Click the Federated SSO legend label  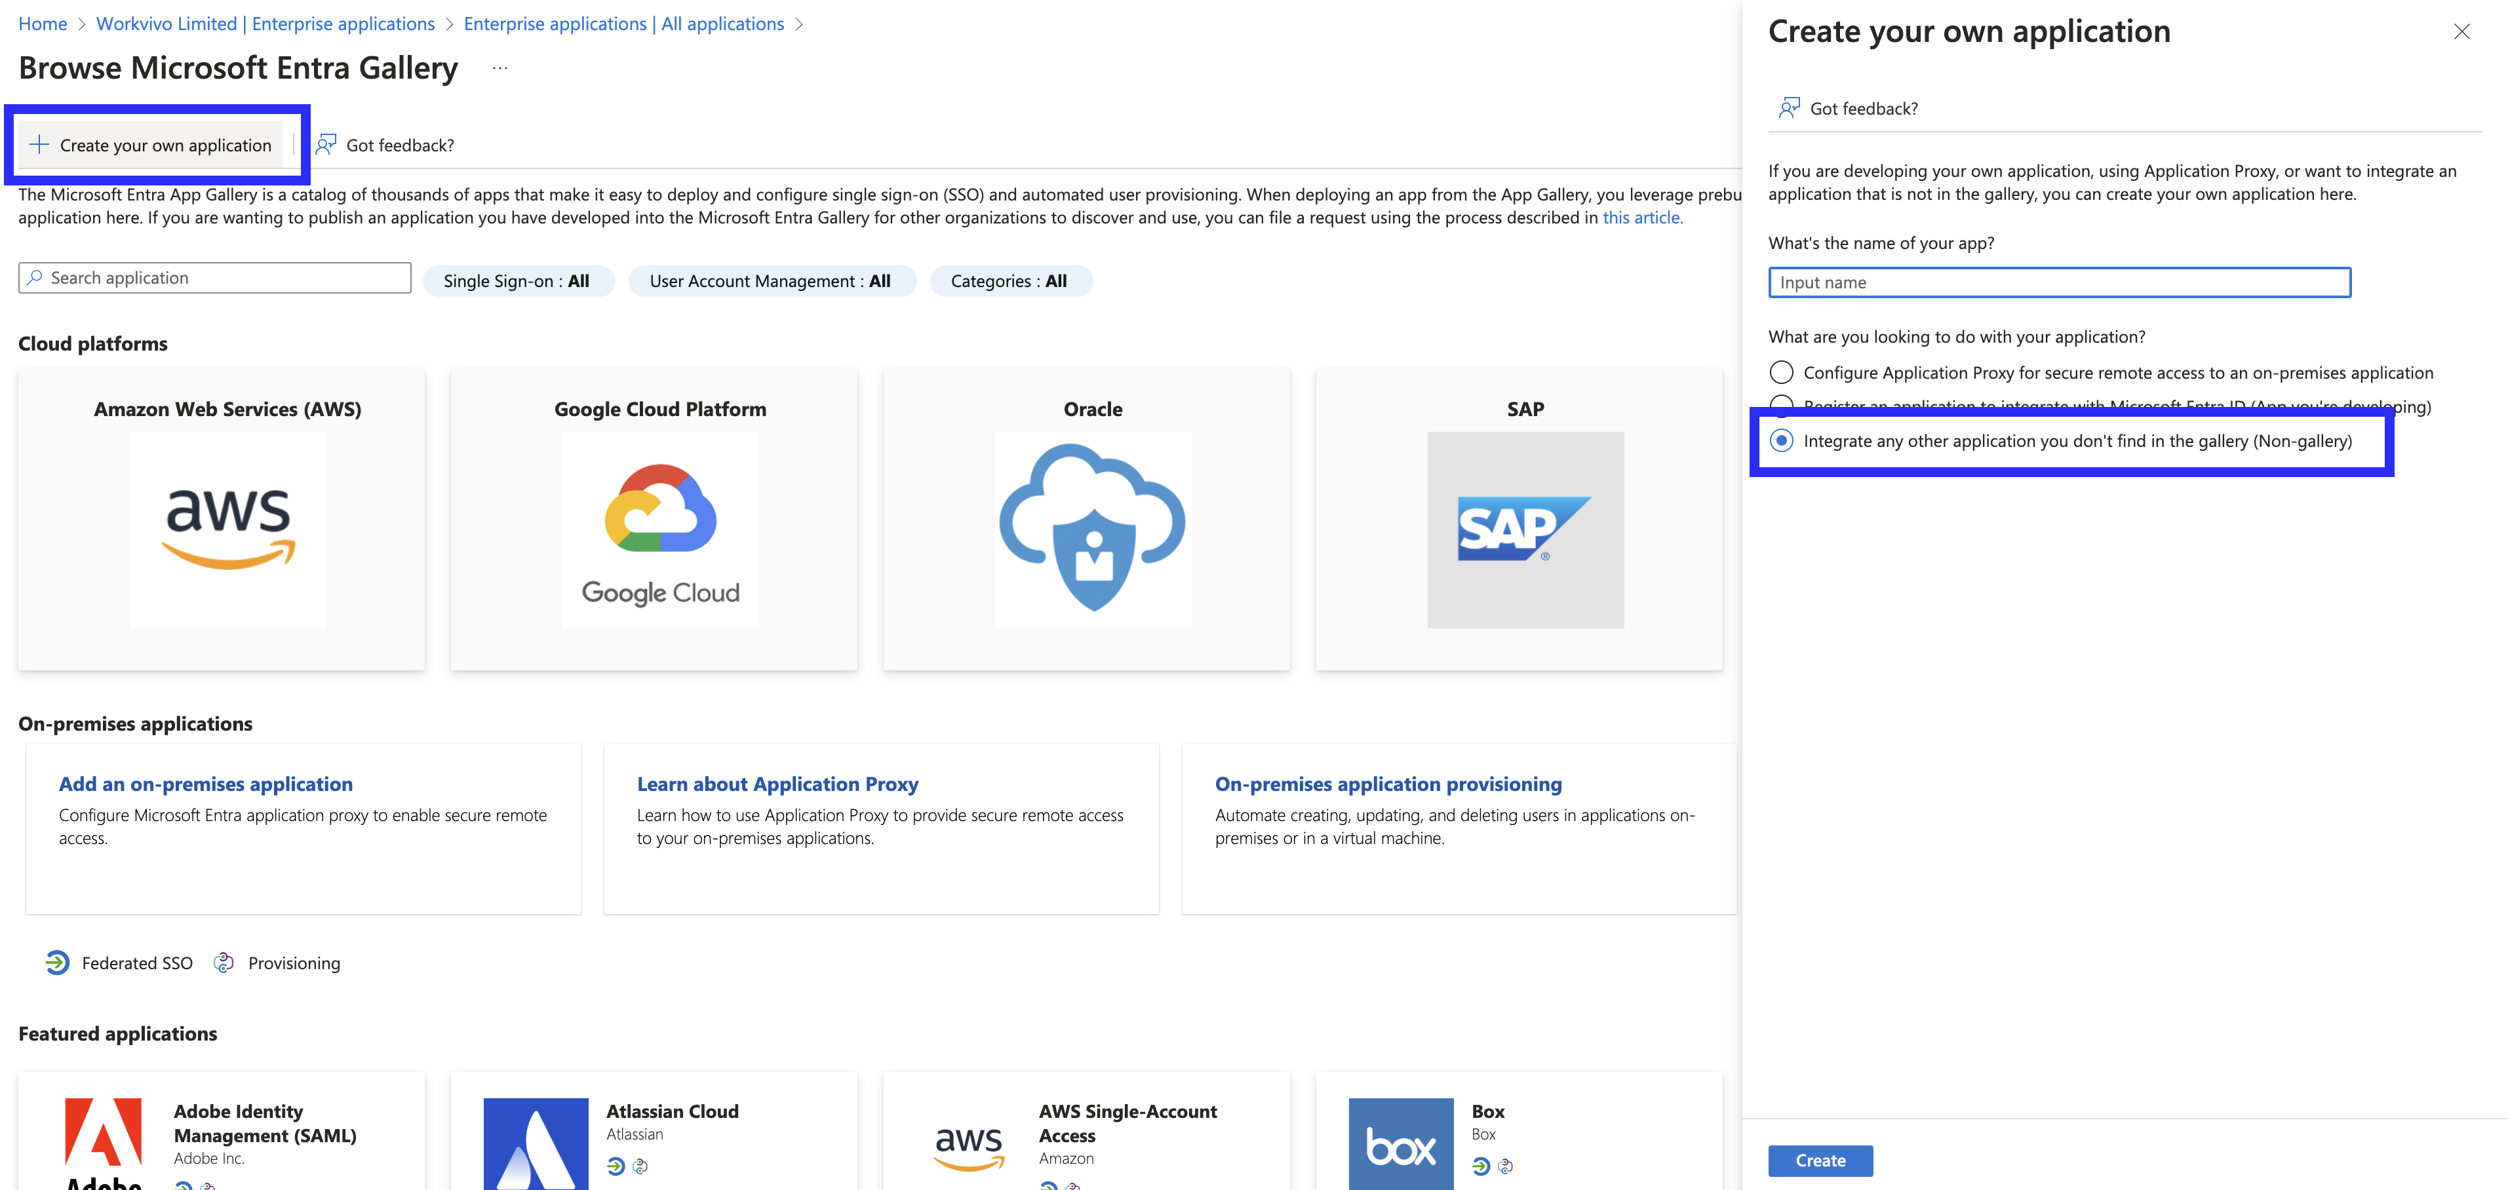(137, 963)
